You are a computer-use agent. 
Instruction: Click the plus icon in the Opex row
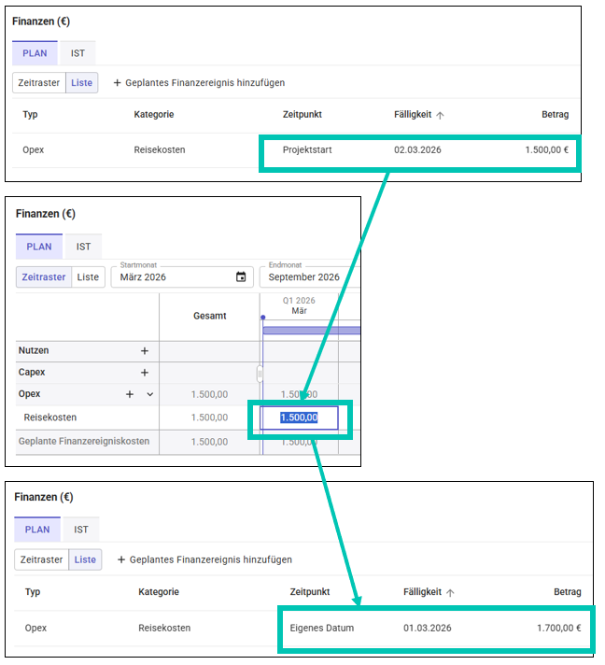[131, 394]
